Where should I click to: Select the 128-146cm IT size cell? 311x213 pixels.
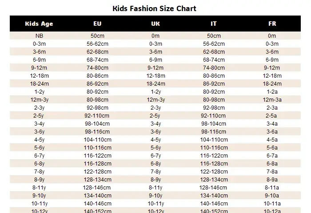tap(213, 188)
